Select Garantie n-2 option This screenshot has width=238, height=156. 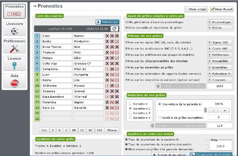coord(130,113)
